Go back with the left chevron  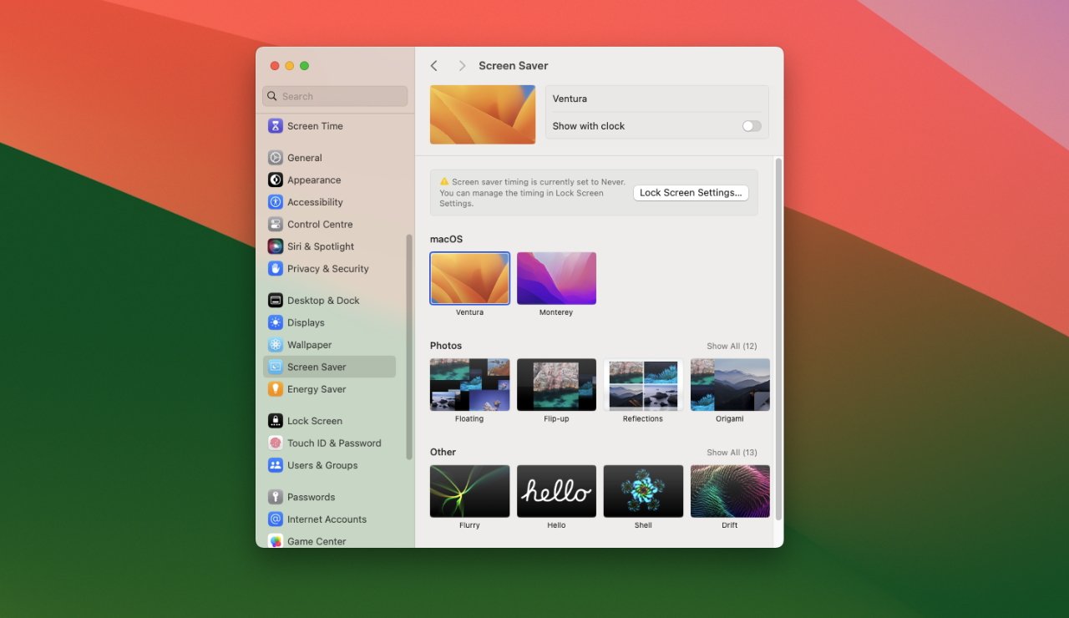tap(434, 66)
